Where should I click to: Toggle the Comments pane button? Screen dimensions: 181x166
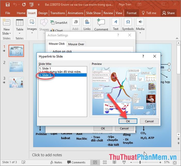pos(76,162)
